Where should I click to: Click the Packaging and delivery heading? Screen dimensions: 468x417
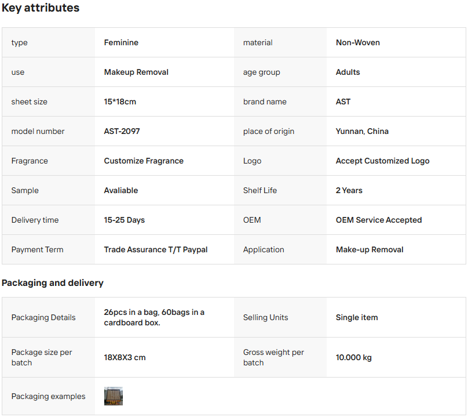53,283
